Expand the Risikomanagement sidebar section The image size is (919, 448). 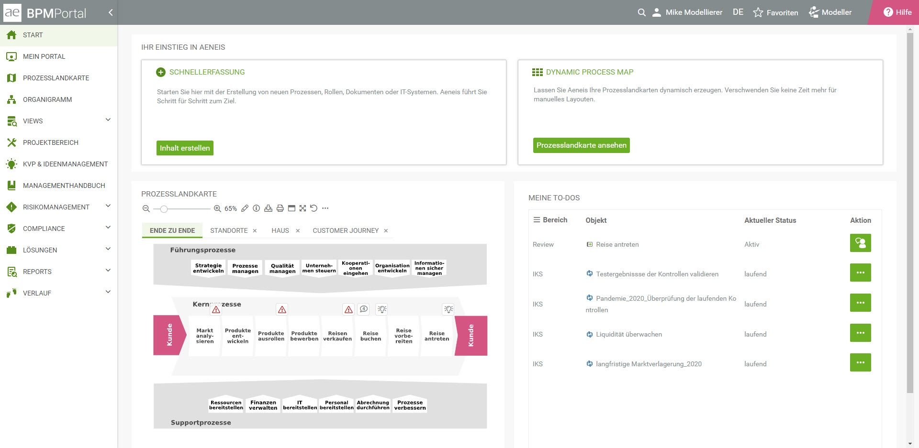[108, 206]
